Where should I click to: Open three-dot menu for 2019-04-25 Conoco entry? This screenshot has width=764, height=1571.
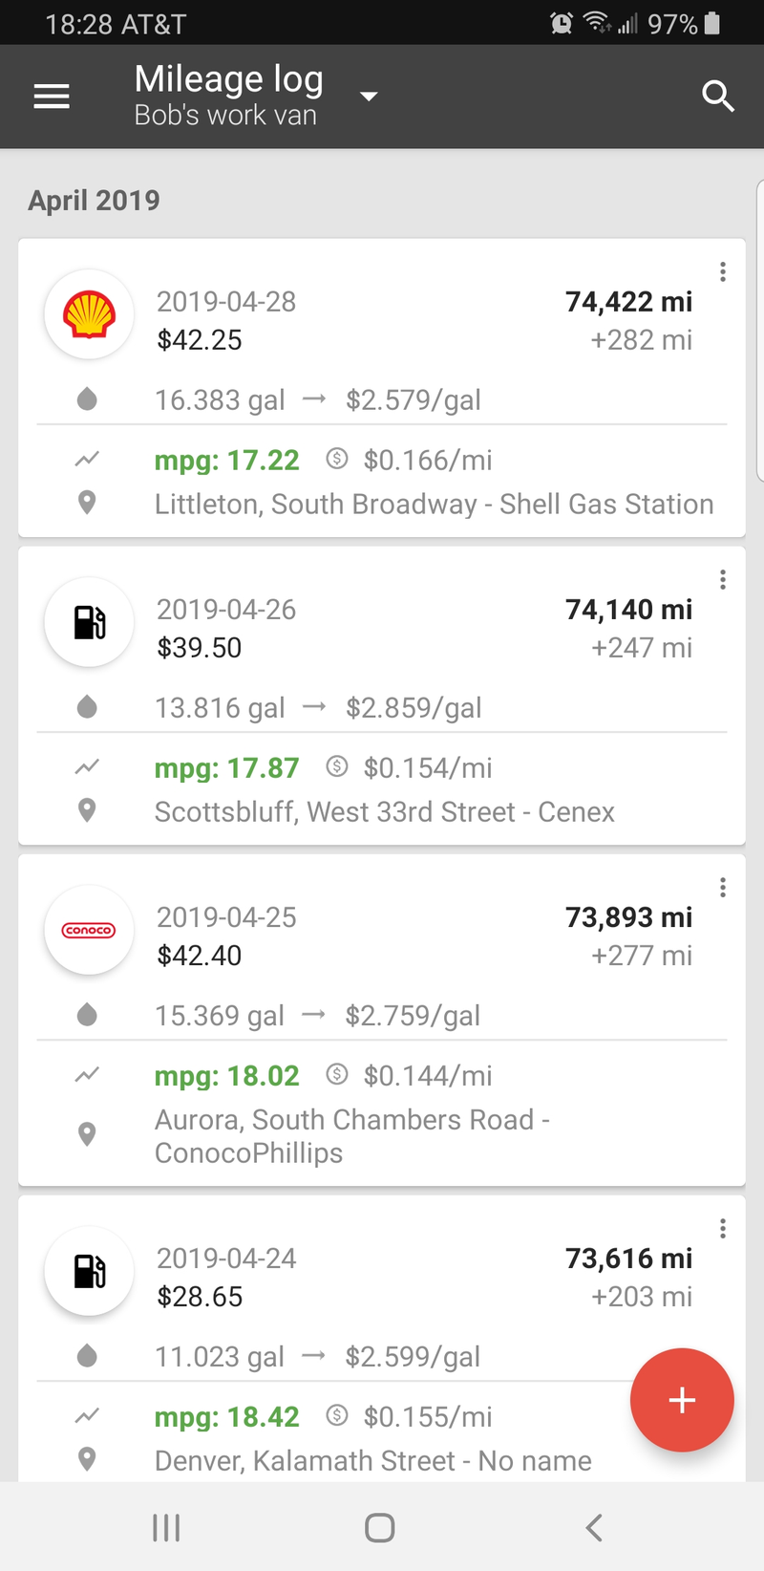(x=723, y=888)
